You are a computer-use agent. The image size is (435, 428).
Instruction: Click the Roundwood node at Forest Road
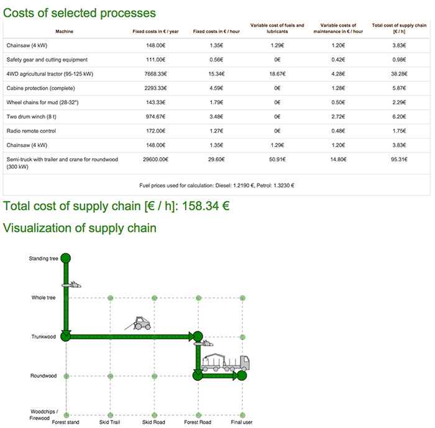(x=198, y=375)
